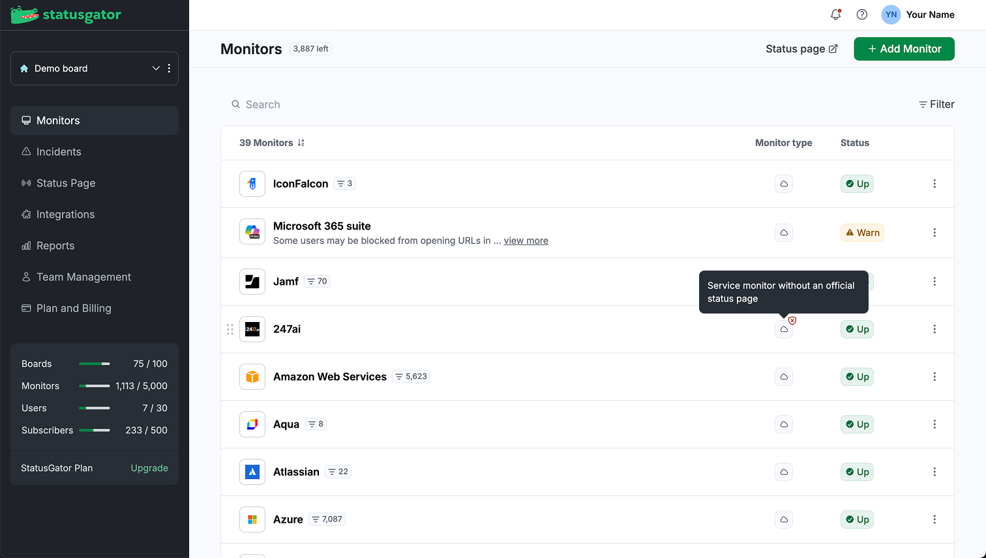The width and height of the screenshot is (986, 558).
Task: Open 247ai row options menu
Action: click(x=934, y=329)
